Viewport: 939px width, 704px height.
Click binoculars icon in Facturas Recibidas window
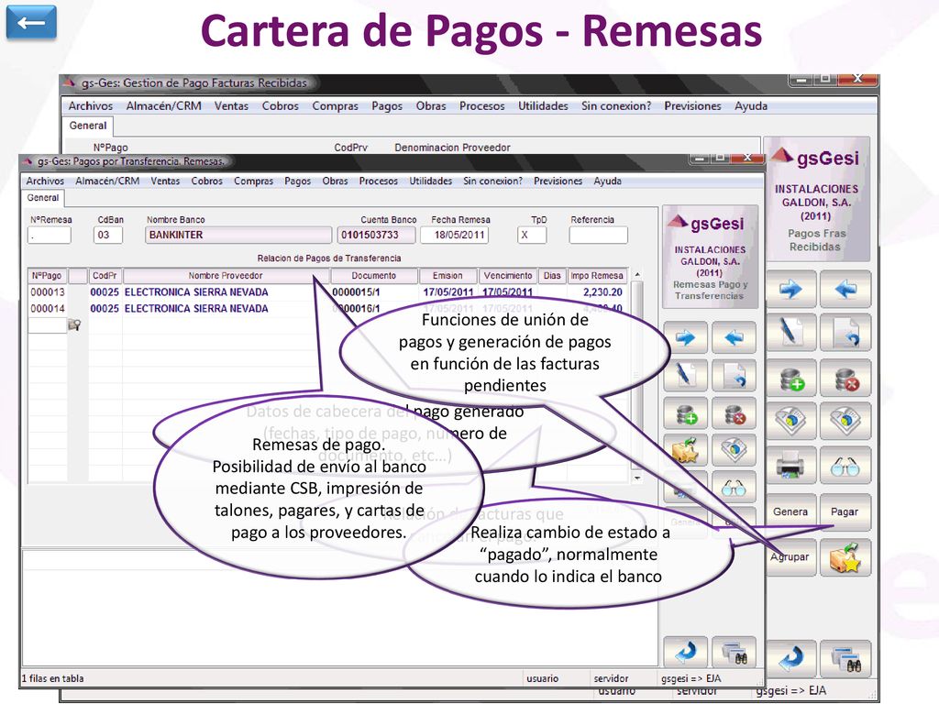(x=845, y=657)
